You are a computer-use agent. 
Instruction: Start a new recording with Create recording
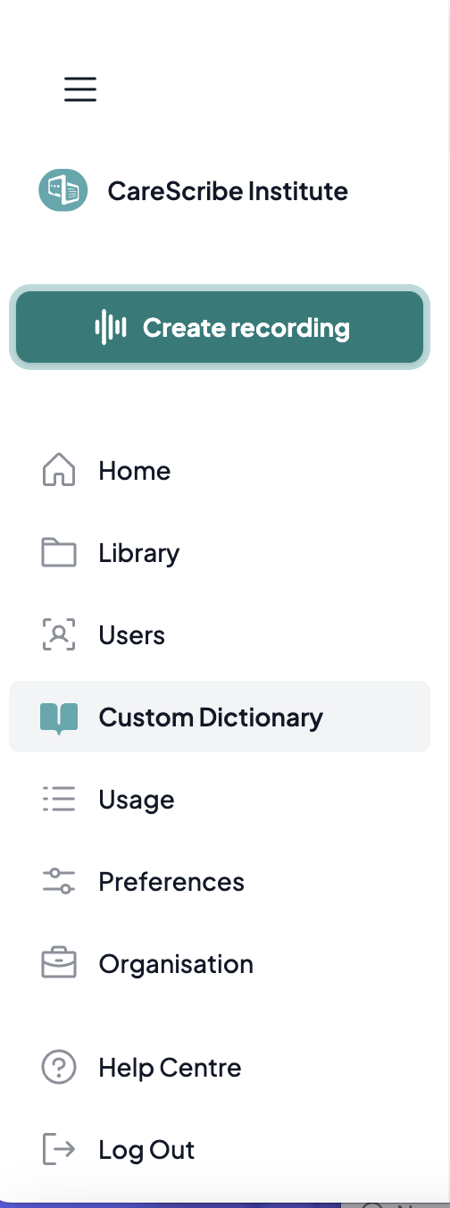pyautogui.click(x=220, y=327)
